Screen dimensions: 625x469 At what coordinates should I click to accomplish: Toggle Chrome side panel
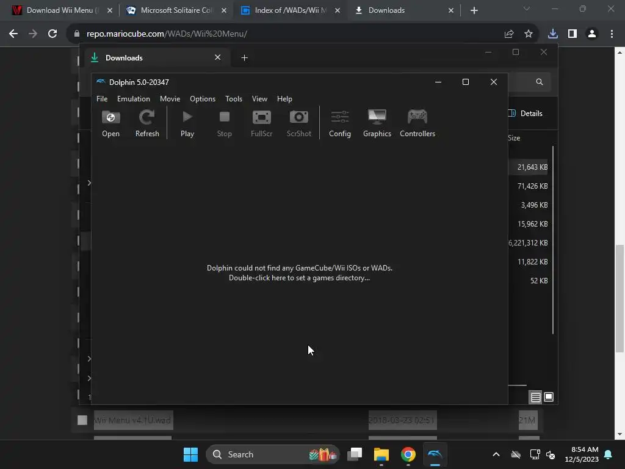(x=573, y=34)
